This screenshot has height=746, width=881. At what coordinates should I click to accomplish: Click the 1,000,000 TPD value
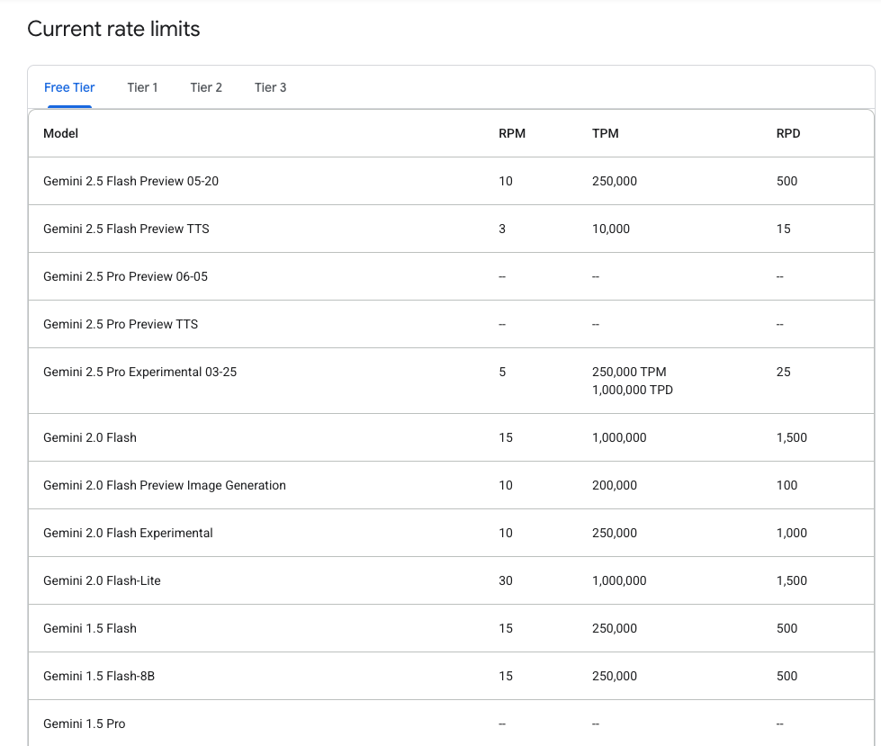coord(632,391)
